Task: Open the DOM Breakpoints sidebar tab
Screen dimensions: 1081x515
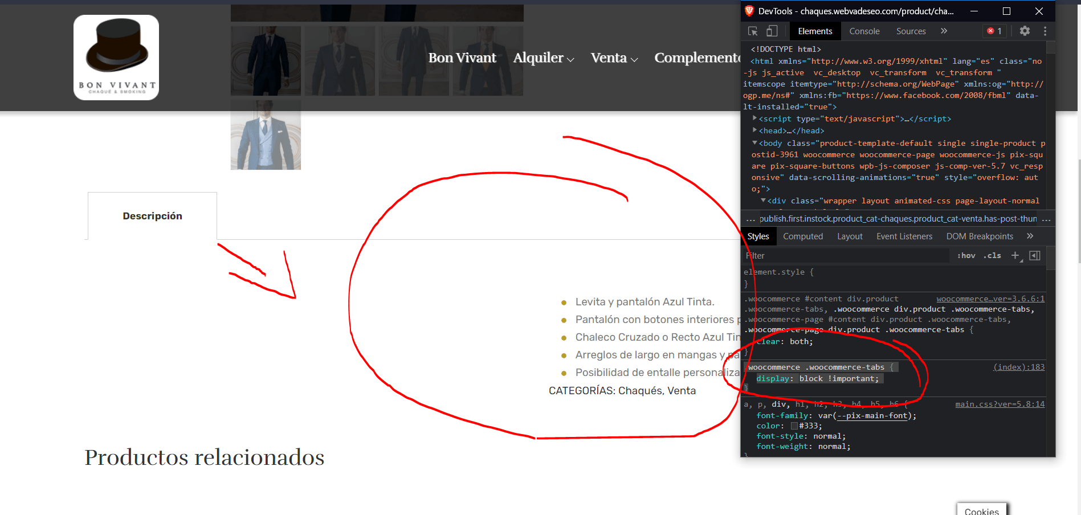Action: pyautogui.click(x=980, y=236)
